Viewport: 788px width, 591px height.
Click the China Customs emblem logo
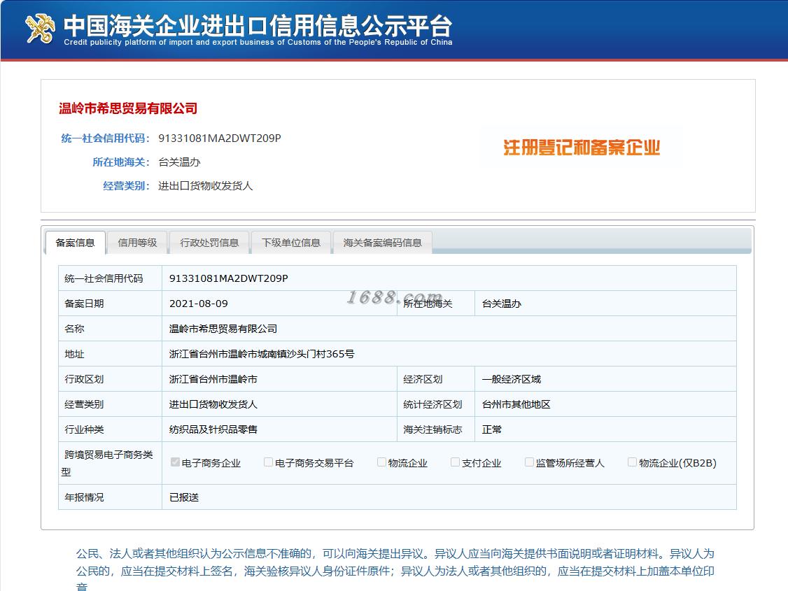tap(40, 29)
